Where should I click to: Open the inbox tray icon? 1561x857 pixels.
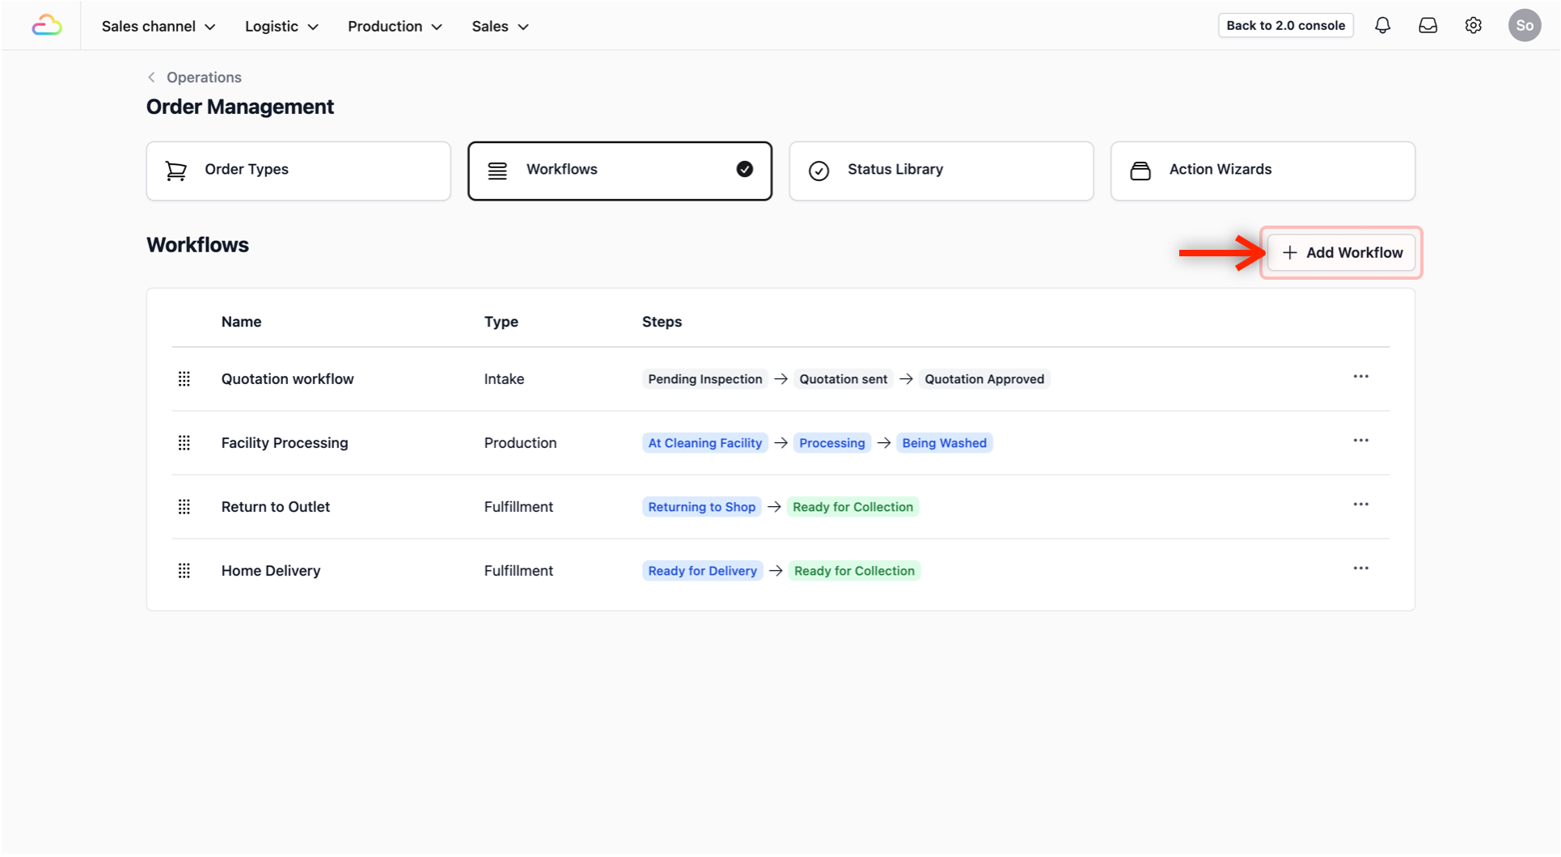[1428, 26]
